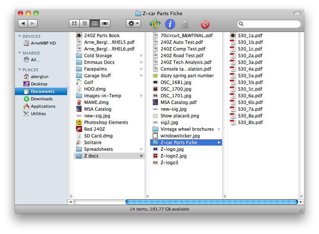Click the red prohibition Delete icon
Screen dimensions: 319x234
coord(205,25)
